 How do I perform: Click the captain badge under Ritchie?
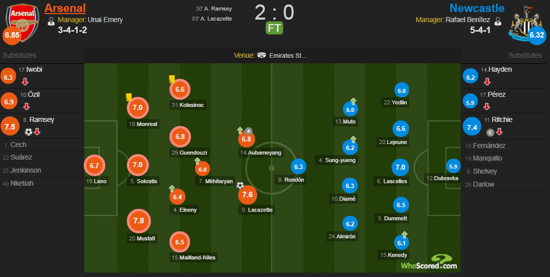click(x=490, y=132)
